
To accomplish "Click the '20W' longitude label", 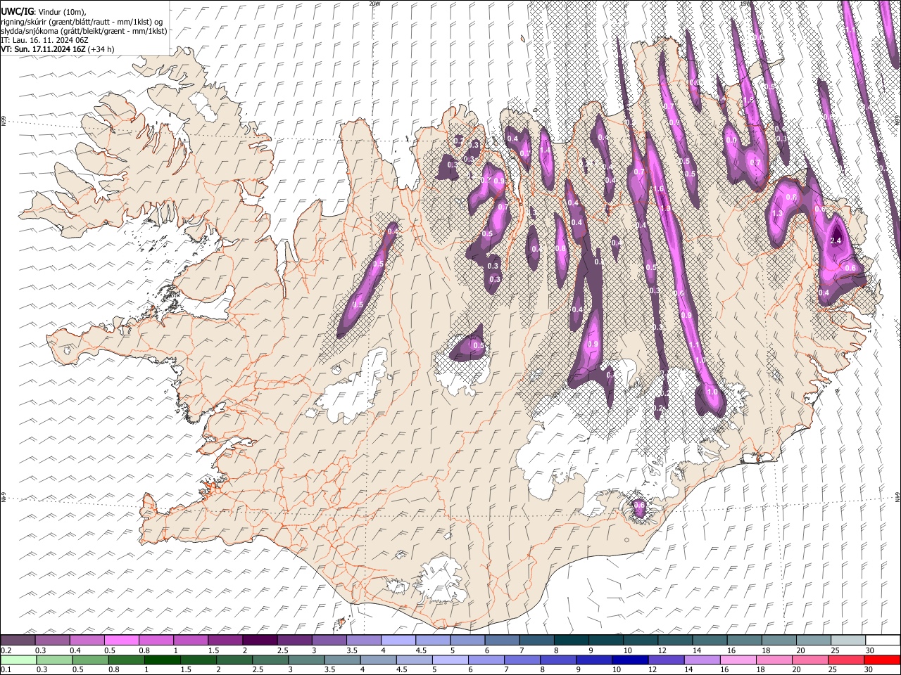I will [374, 4].
